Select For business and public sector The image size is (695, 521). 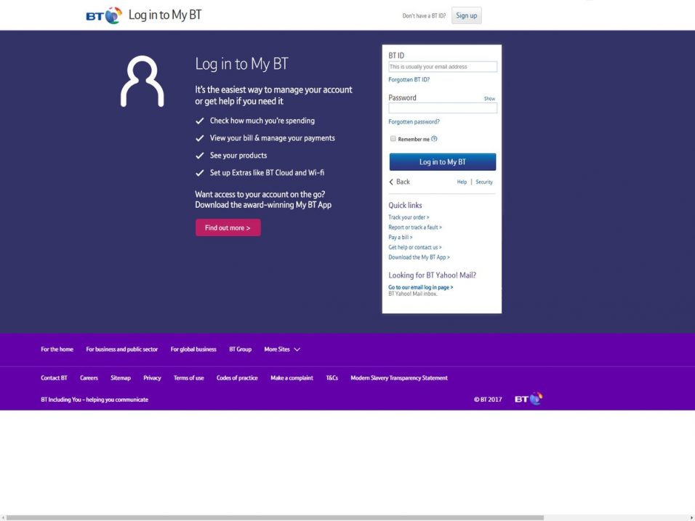coord(121,350)
